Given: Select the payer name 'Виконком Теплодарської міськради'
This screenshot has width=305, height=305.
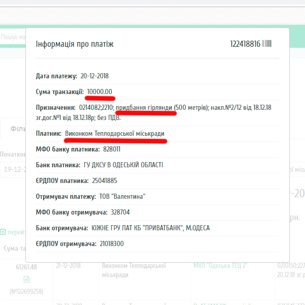Looking at the screenshot, I should coord(114,133).
